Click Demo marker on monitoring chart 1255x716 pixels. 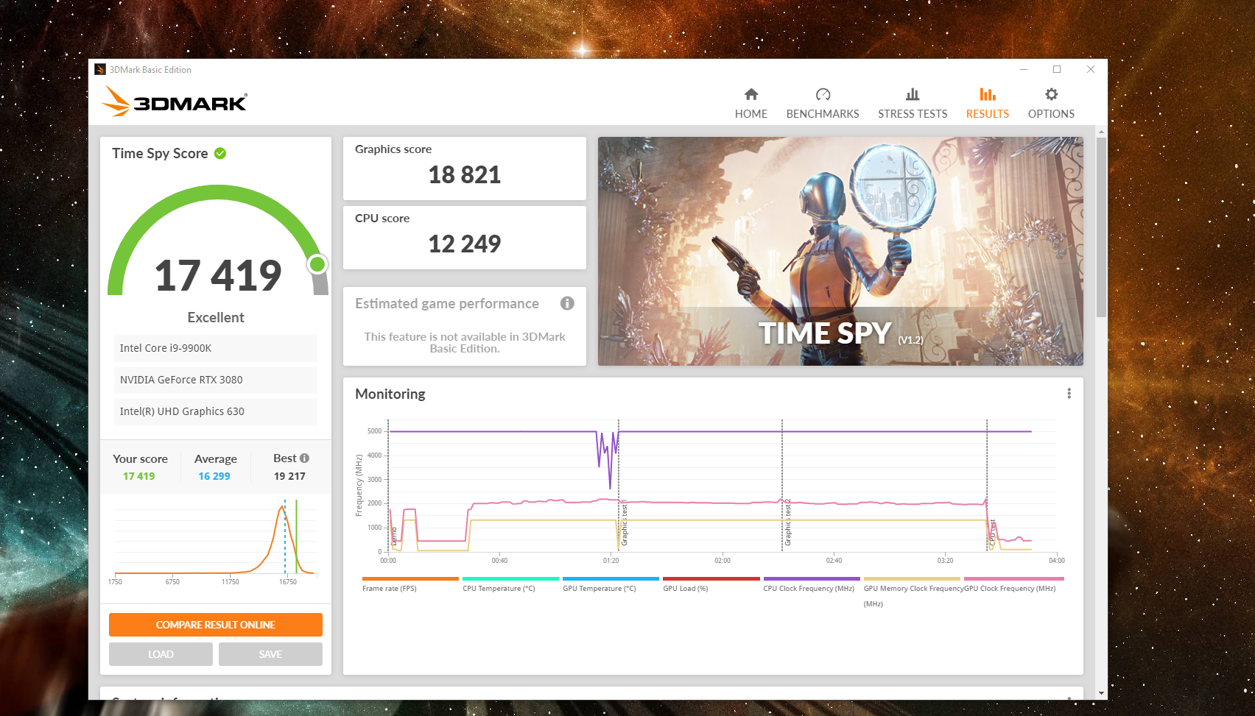tap(394, 535)
